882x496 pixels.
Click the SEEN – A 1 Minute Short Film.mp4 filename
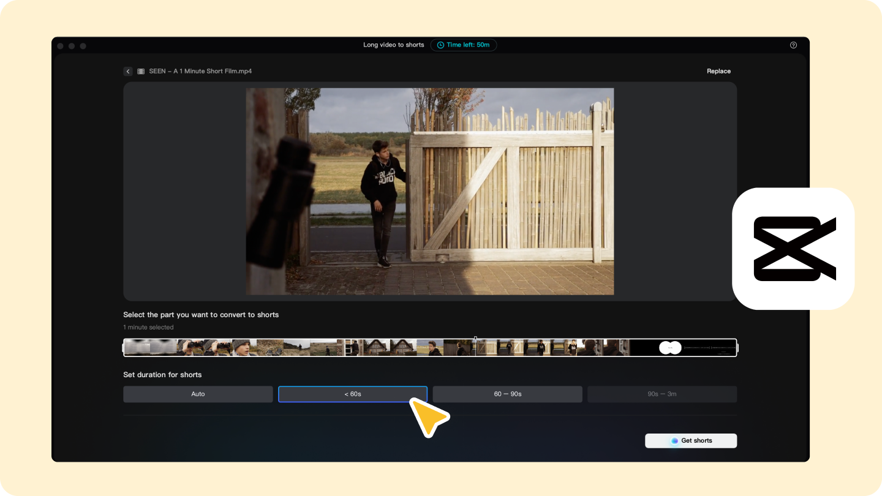coord(200,71)
